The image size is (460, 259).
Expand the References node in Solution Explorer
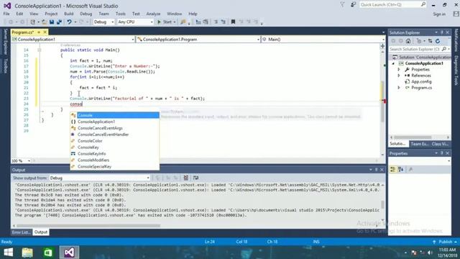pos(399,76)
